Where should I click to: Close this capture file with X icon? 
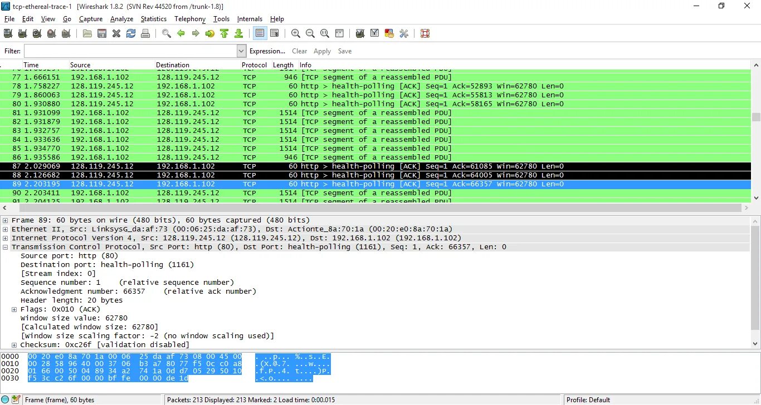coord(116,33)
